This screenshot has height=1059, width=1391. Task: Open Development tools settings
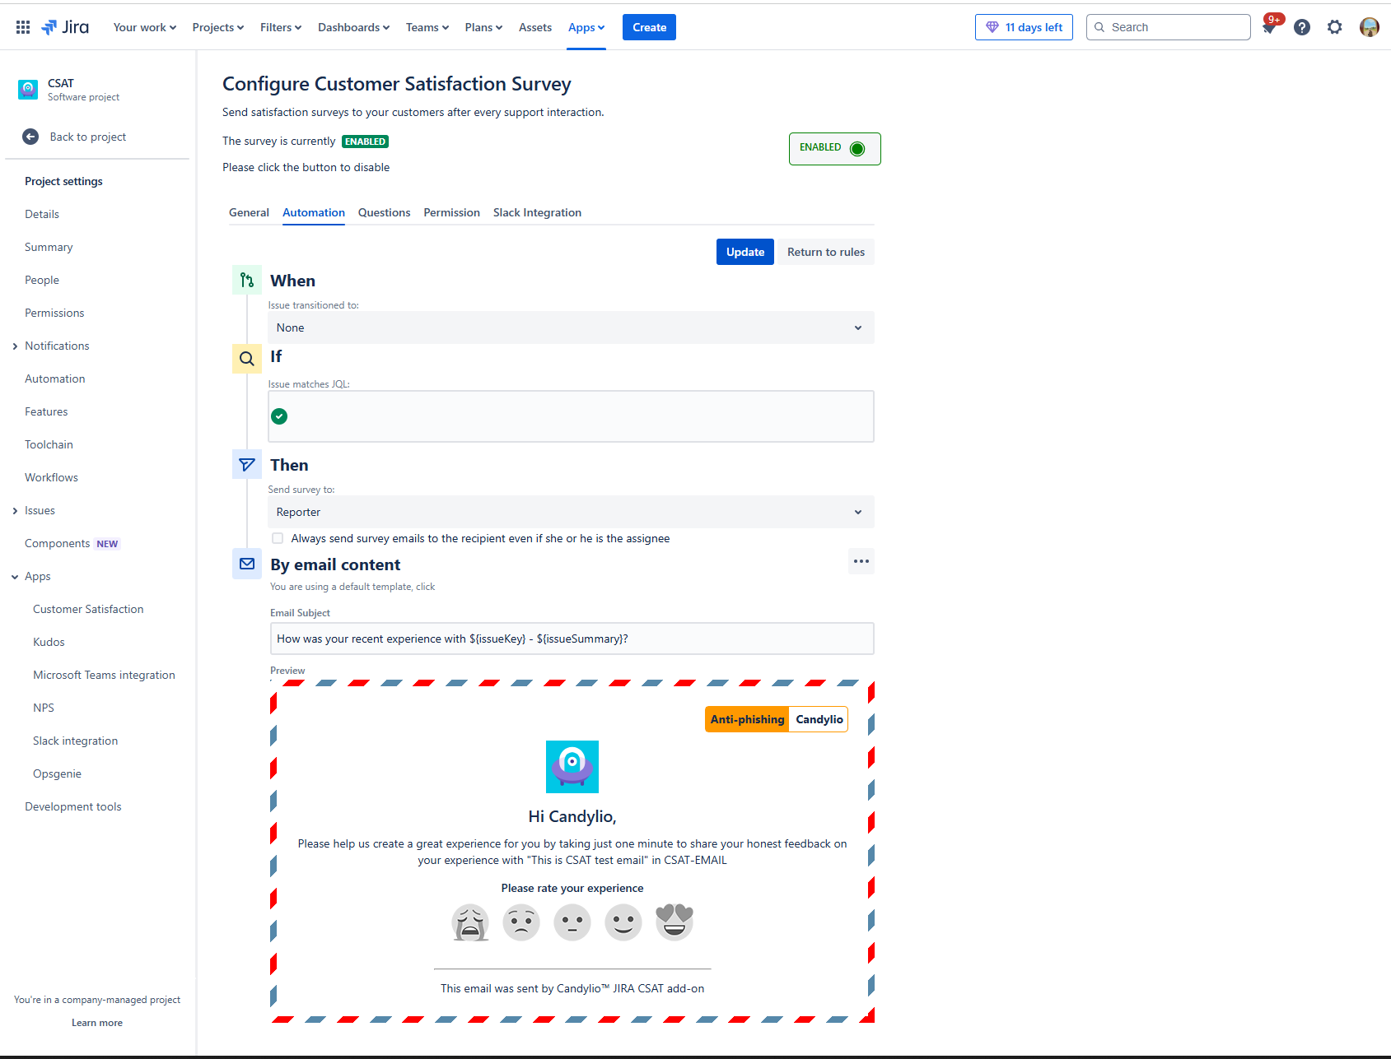tap(72, 806)
